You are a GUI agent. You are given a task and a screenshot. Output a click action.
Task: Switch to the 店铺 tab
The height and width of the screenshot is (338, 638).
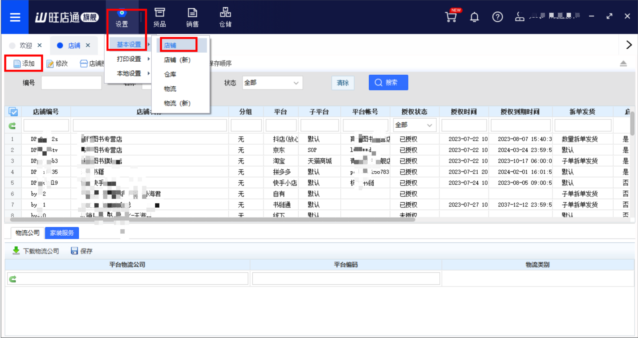(x=74, y=45)
